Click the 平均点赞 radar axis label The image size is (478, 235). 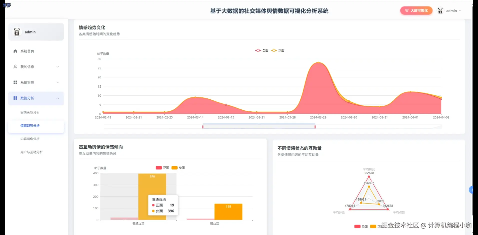[x=399, y=213]
